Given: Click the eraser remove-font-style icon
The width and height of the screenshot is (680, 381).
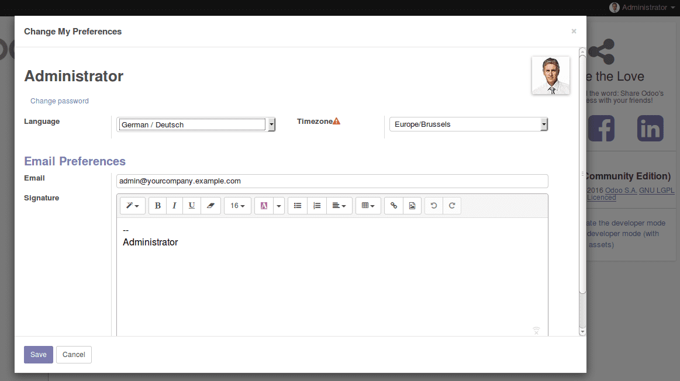Looking at the screenshot, I should [210, 206].
